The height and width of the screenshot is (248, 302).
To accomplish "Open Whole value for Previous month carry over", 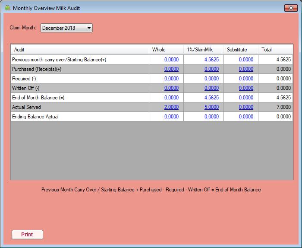I will (x=171, y=60).
